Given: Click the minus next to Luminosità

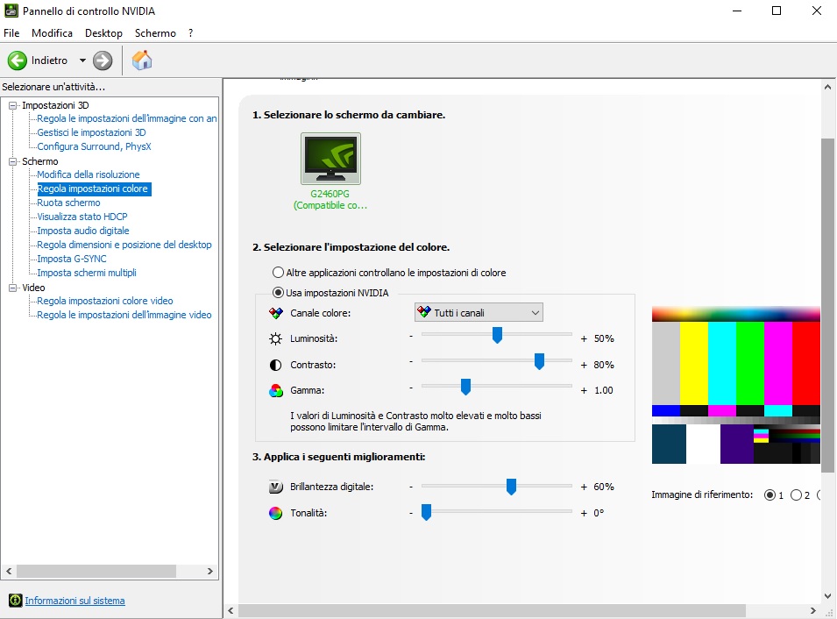Looking at the screenshot, I should (x=411, y=336).
